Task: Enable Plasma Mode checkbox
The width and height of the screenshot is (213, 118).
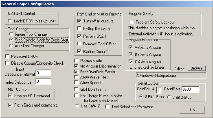Action: point(76,61)
